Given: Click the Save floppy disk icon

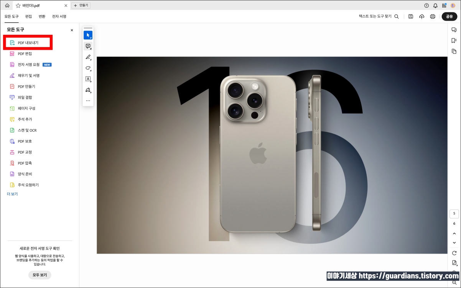Looking at the screenshot, I should [x=411, y=16].
